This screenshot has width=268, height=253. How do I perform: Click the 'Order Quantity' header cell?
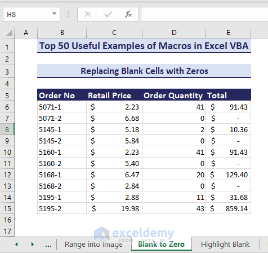coord(174,95)
